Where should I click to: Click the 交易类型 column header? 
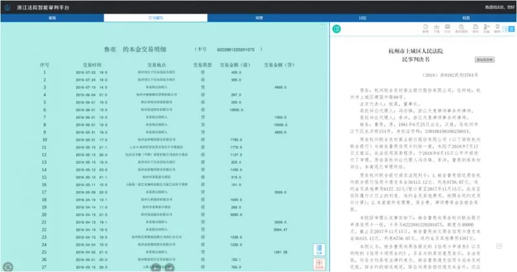pos(202,65)
